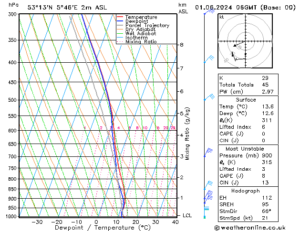Click the wind barb at 700 hPa level
Screen dimensions: 300x231
(x=208, y=153)
